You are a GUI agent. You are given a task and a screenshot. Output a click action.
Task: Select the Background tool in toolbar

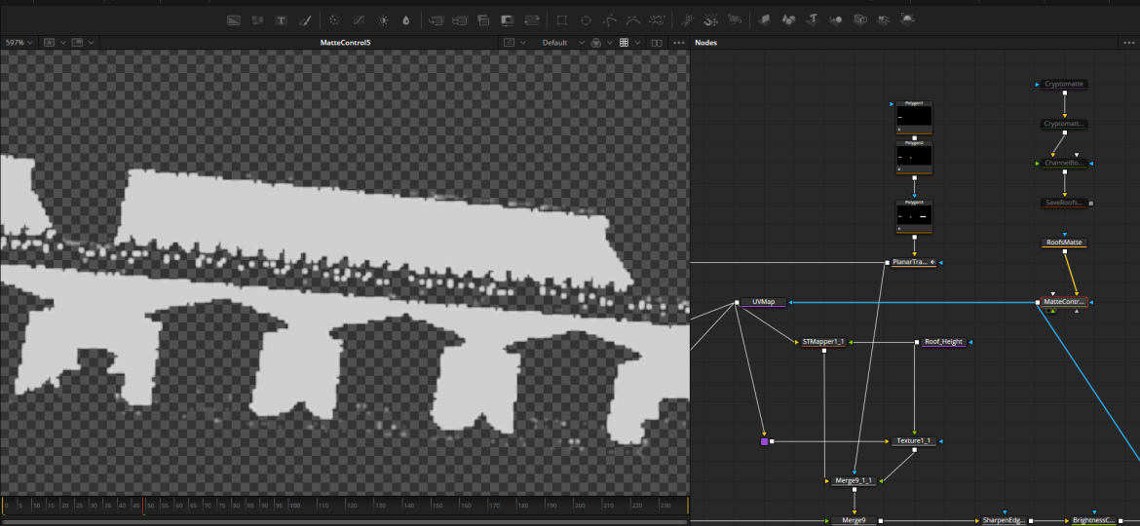pos(234,19)
